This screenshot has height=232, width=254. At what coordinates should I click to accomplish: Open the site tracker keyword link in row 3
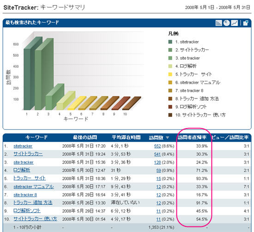click(24, 162)
